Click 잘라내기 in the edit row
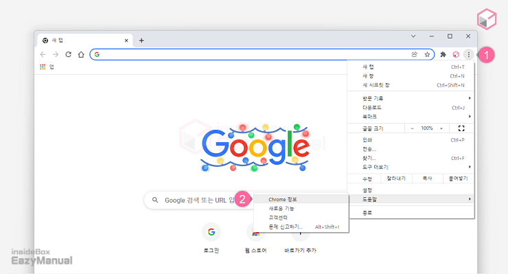 tap(396, 179)
